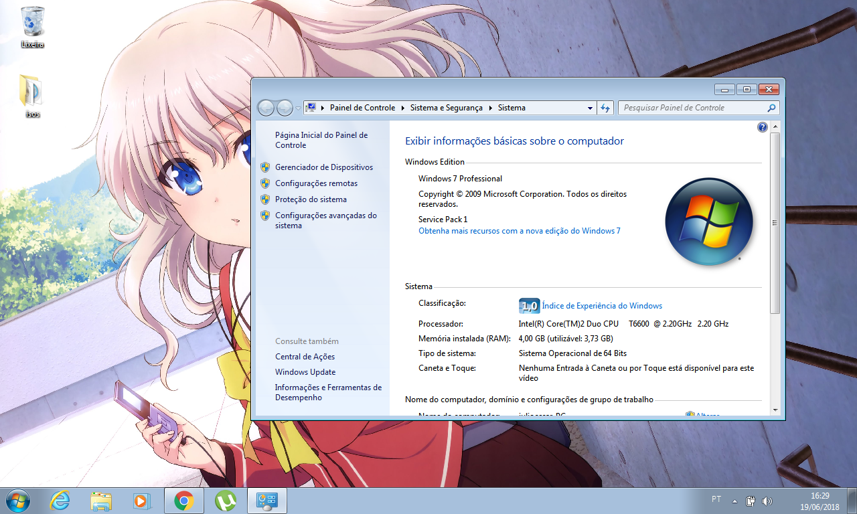This screenshot has height=514, width=857.
Task: Click the power plug tray icon
Action: [x=751, y=501]
